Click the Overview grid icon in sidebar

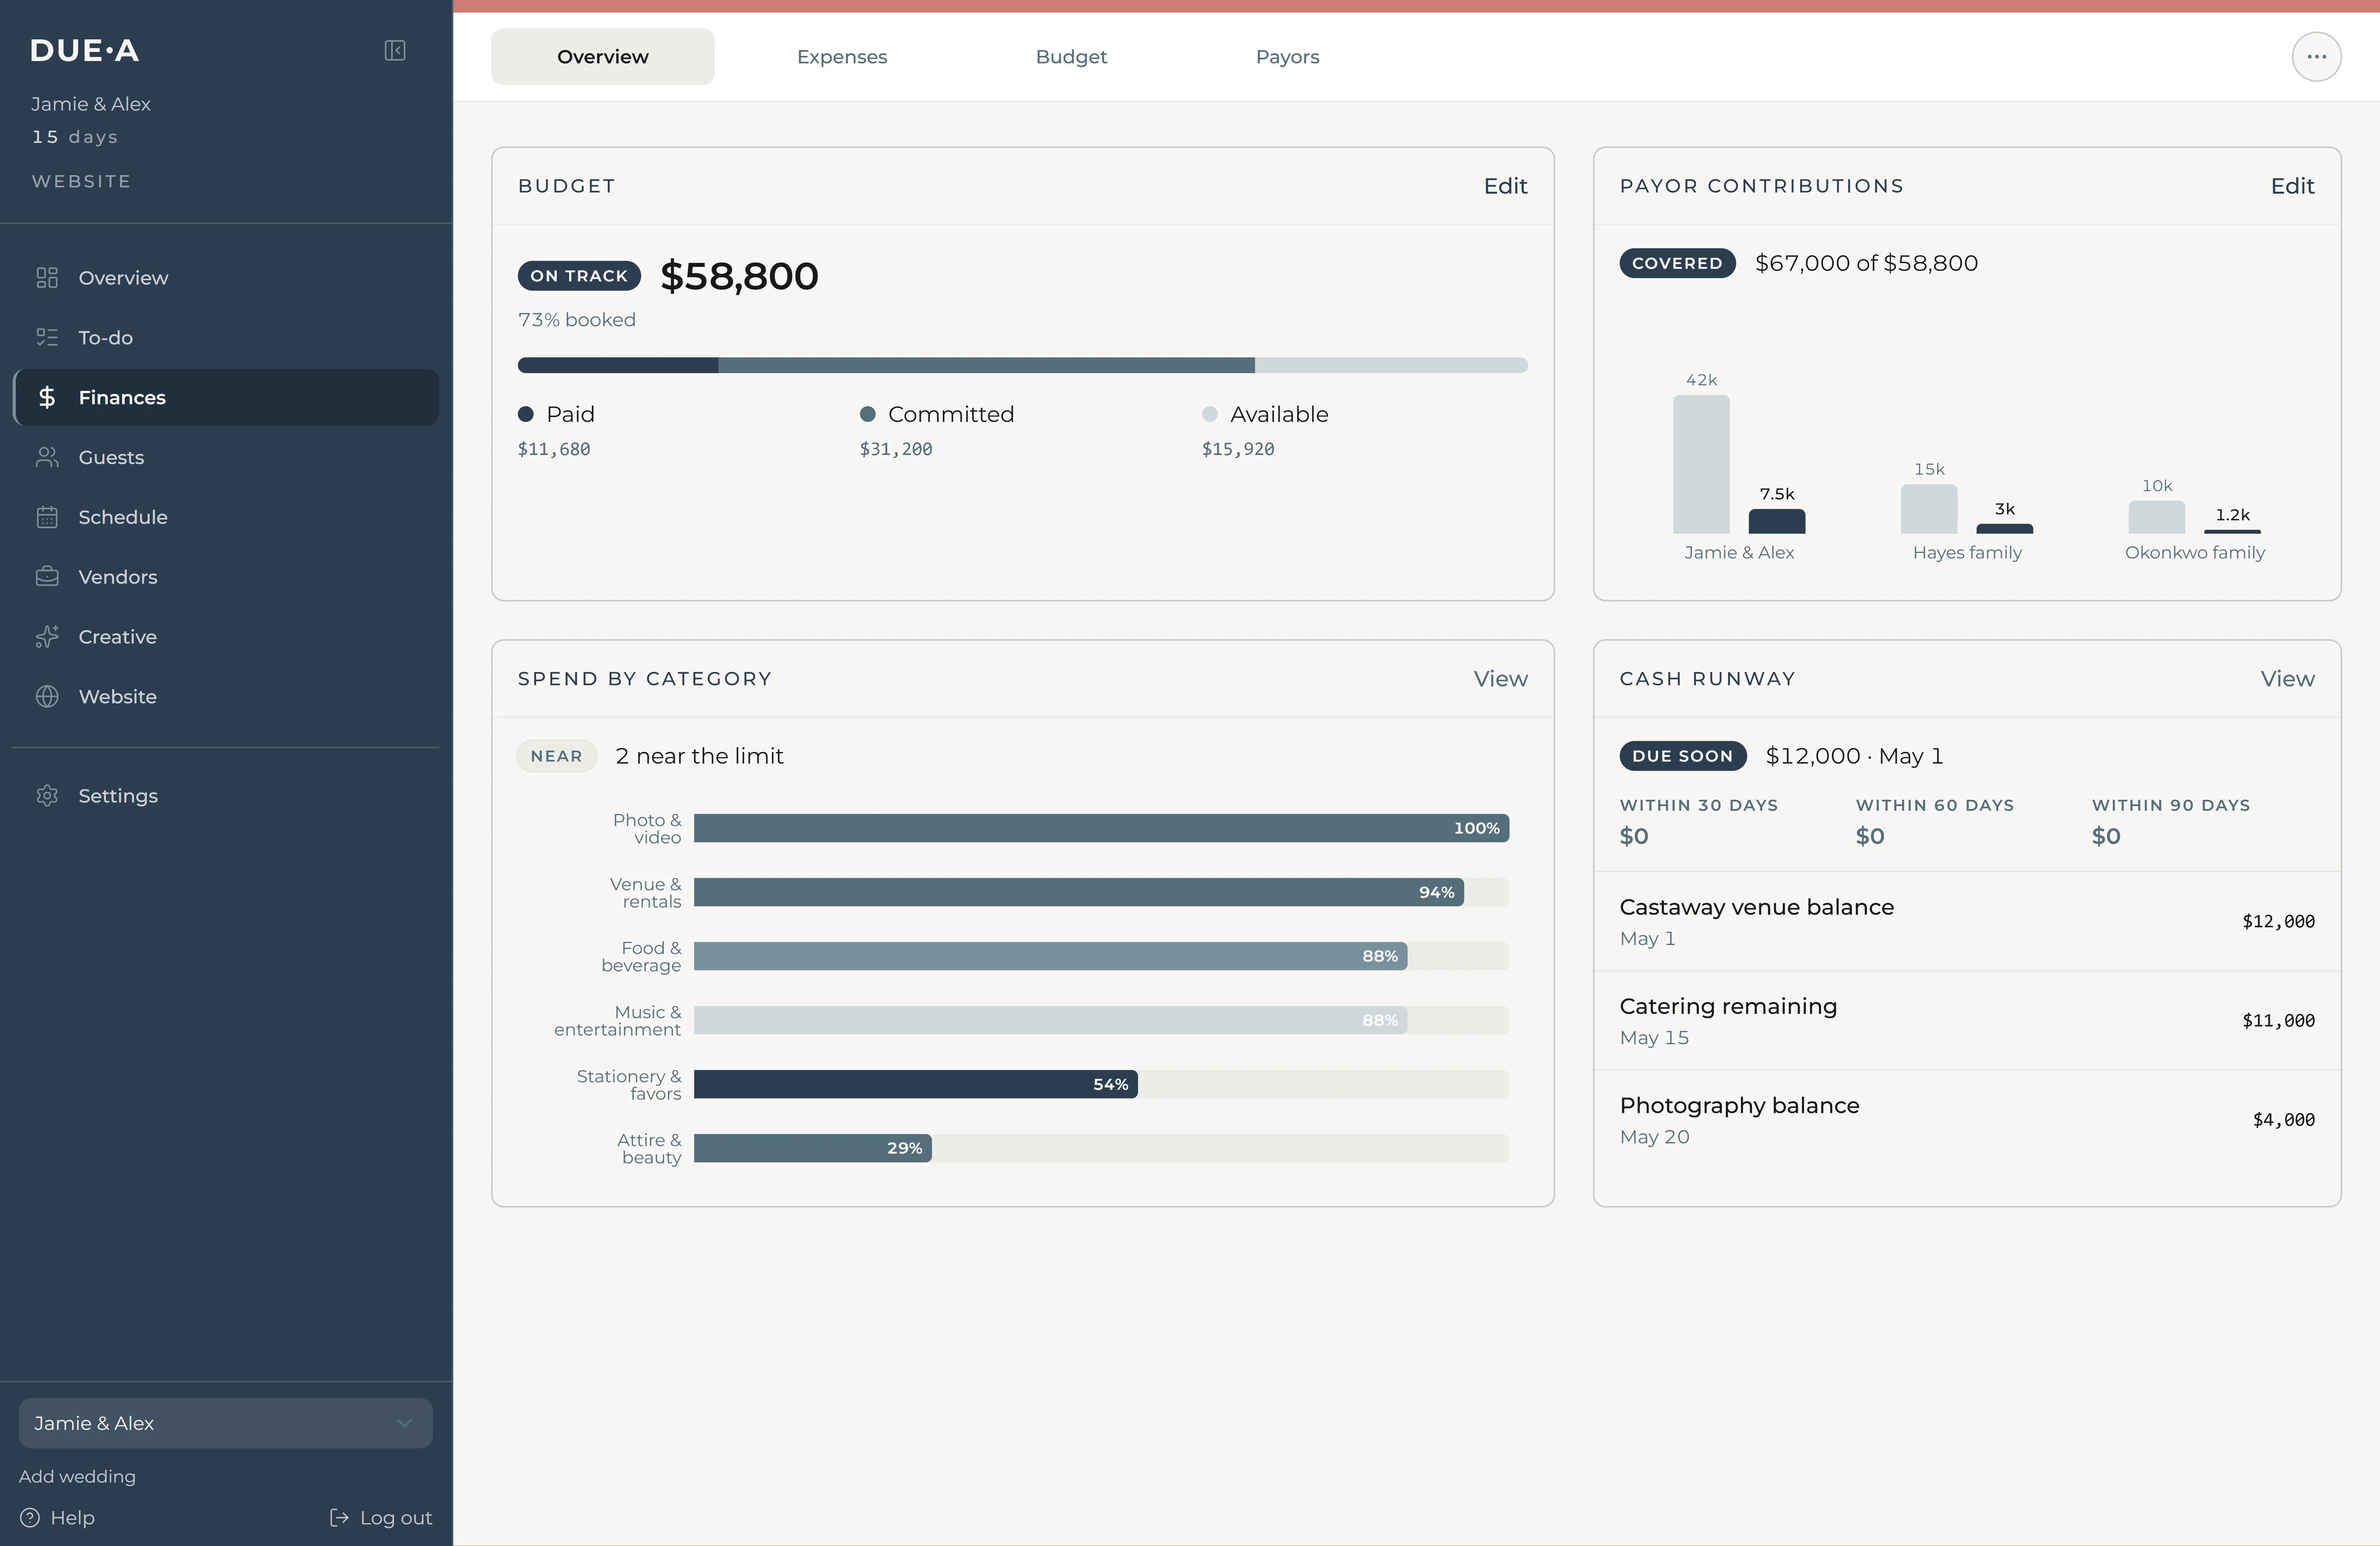pos(47,278)
